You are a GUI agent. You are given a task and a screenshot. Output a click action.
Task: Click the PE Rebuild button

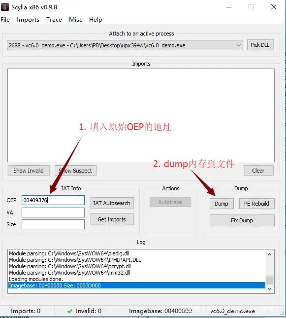tap(256, 204)
